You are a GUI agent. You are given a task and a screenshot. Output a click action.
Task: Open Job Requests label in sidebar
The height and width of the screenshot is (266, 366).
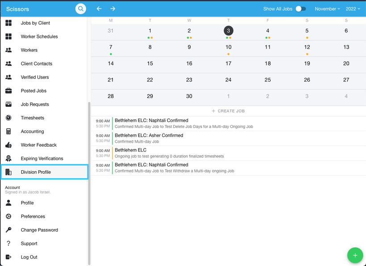point(35,104)
